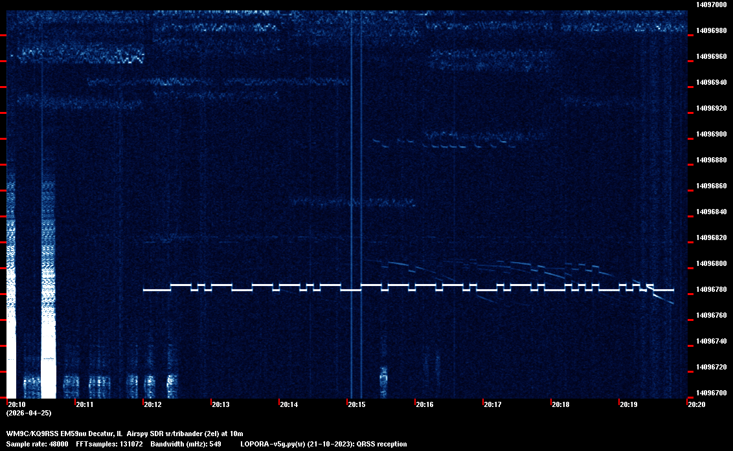Click frequency label 14096760
The image size is (733, 451).
pyautogui.click(x=712, y=316)
